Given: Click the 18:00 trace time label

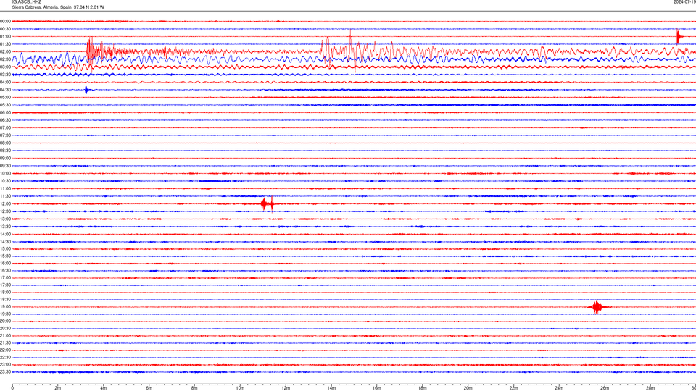Looking at the screenshot, I should (5, 292).
